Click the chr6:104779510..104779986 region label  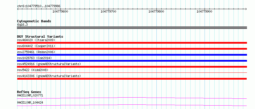[39, 6]
